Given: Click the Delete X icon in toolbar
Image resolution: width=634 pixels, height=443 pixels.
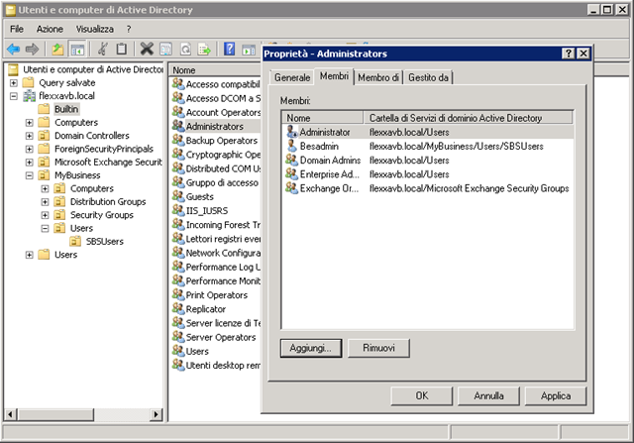Looking at the screenshot, I should (x=147, y=49).
